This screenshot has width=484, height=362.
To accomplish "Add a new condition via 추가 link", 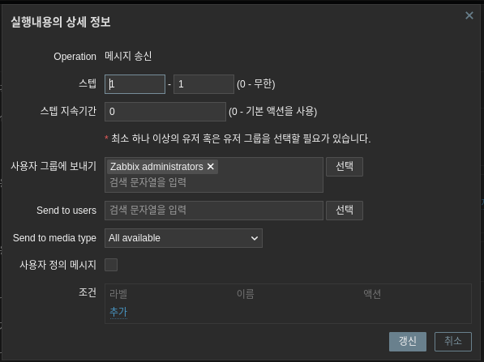I will [118, 312].
